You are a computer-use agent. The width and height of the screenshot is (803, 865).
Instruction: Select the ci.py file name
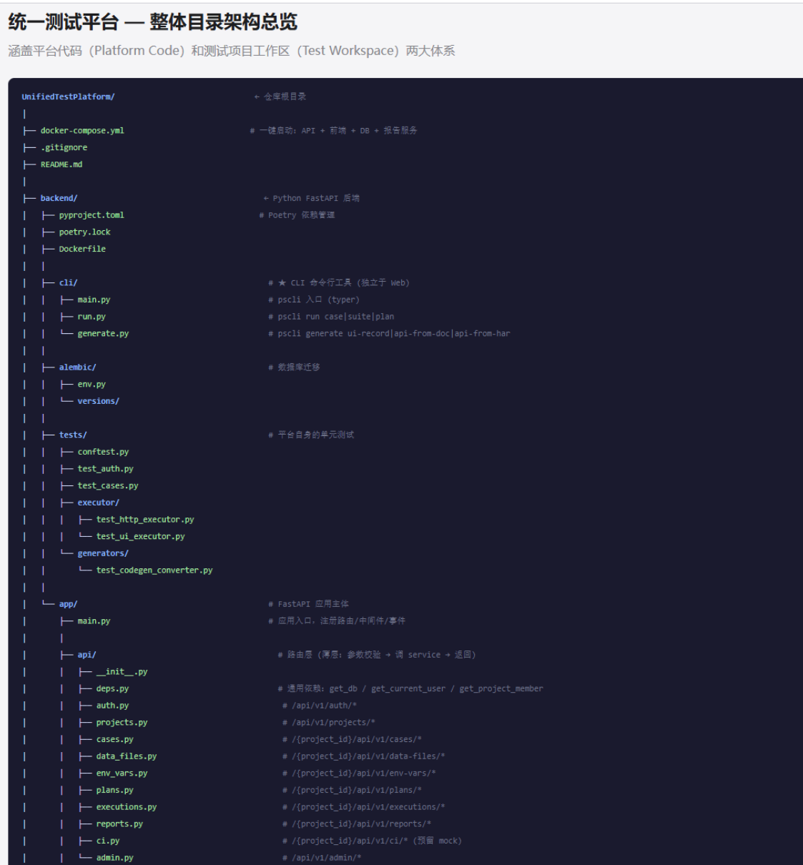108,841
